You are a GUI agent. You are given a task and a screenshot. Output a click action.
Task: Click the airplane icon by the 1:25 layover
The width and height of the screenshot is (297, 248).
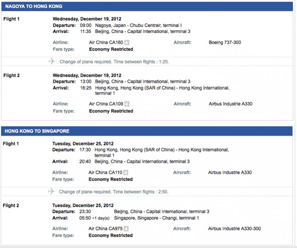[x=52, y=62]
